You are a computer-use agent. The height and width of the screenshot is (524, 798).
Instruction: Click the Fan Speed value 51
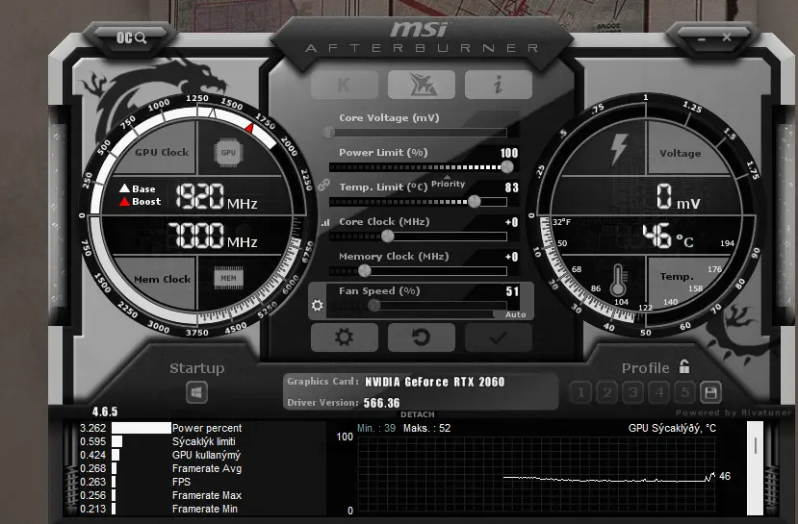pyautogui.click(x=512, y=291)
